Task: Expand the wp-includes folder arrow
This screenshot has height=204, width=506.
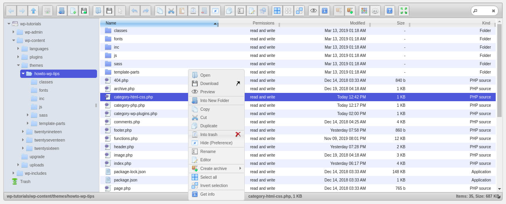Action: coord(13,173)
